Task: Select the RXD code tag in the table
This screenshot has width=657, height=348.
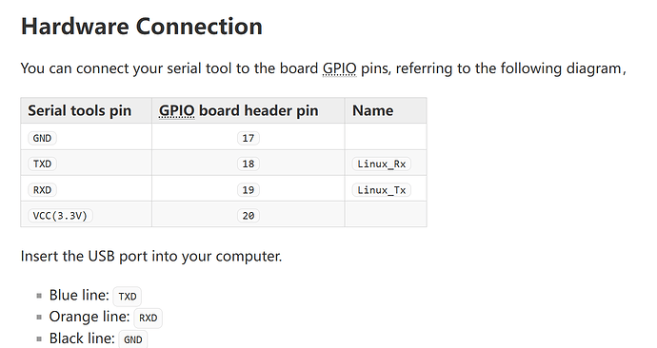Action: click(x=42, y=190)
